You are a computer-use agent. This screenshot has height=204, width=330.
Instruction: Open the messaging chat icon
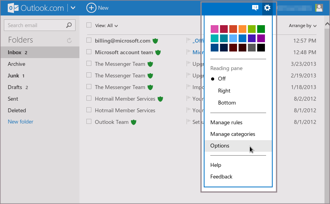255,8
